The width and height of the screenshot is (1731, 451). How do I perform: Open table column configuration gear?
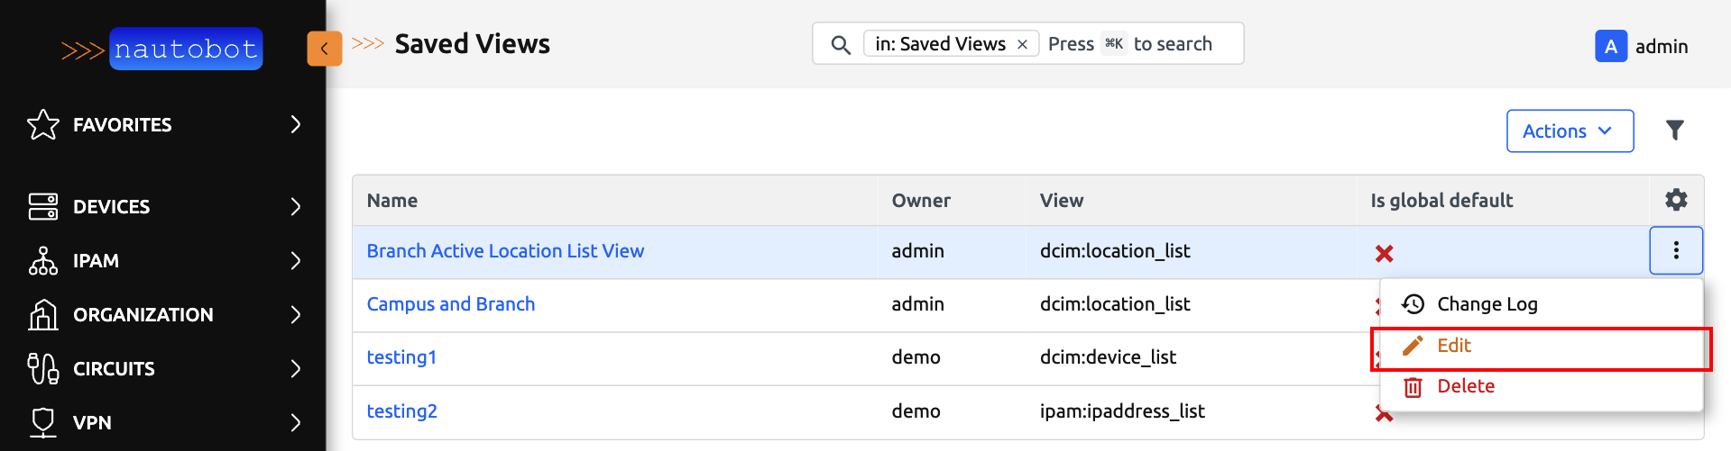coord(1675,200)
